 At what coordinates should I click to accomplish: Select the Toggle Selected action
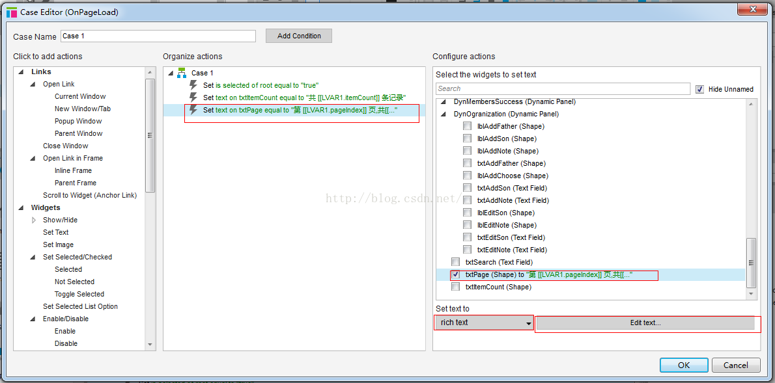click(x=79, y=294)
